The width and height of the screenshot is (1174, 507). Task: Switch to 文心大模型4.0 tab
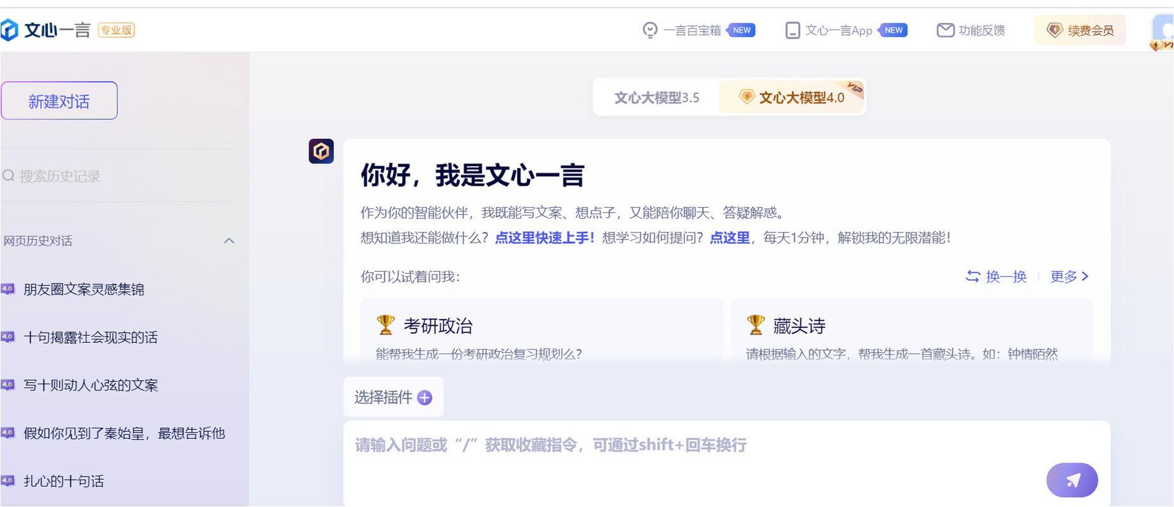point(792,98)
